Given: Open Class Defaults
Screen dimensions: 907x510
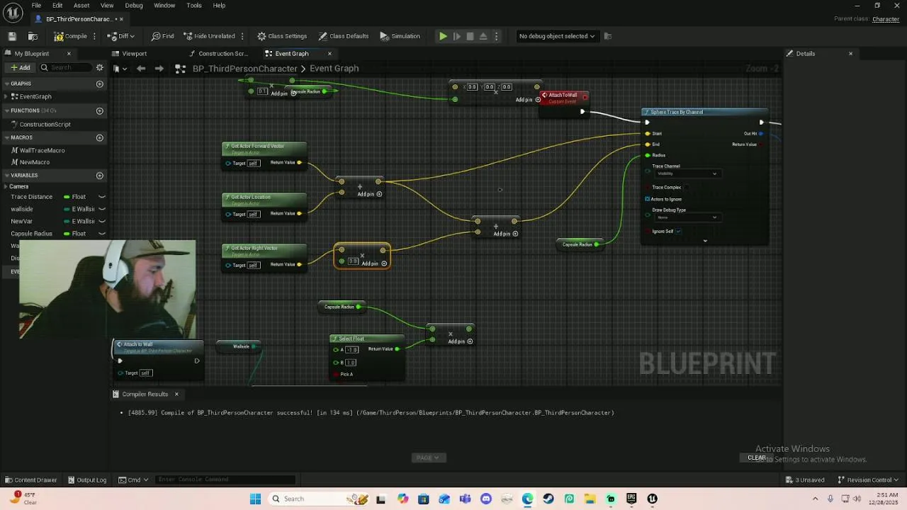Looking at the screenshot, I should pos(344,36).
